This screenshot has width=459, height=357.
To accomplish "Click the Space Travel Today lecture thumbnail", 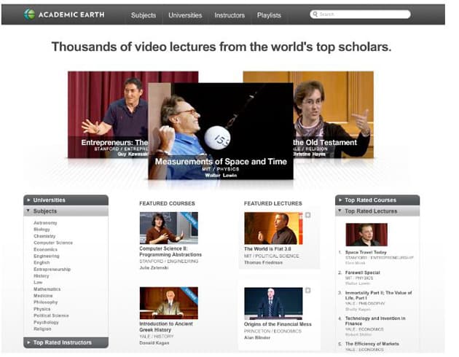I will click(366, 234).
